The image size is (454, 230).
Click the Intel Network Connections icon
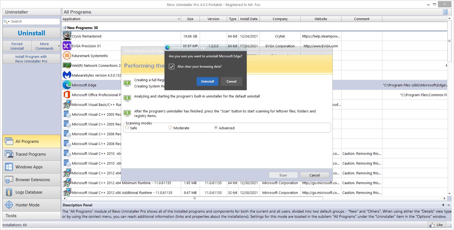(x=67, y=65)
